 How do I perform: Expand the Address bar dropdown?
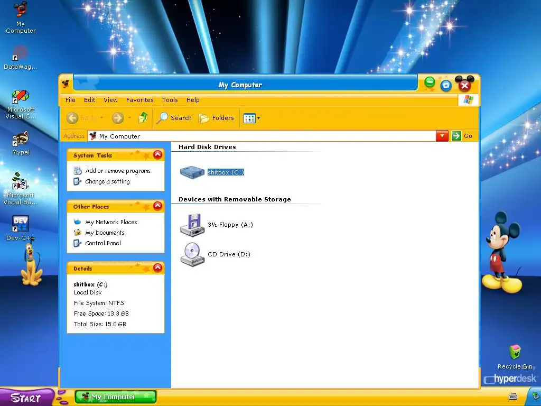[x=442, y=136]
